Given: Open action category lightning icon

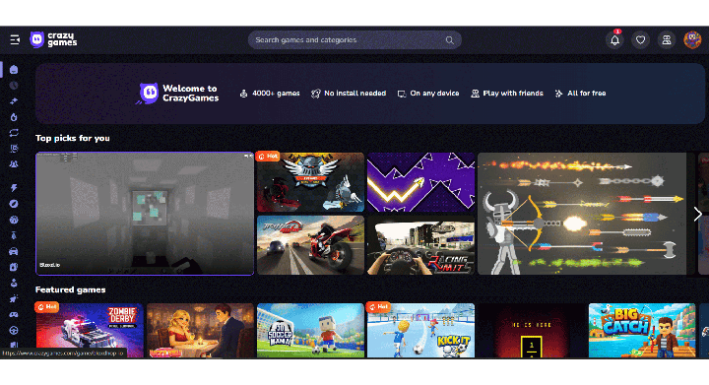Looking at the screenshot, I should click(14, 188).
